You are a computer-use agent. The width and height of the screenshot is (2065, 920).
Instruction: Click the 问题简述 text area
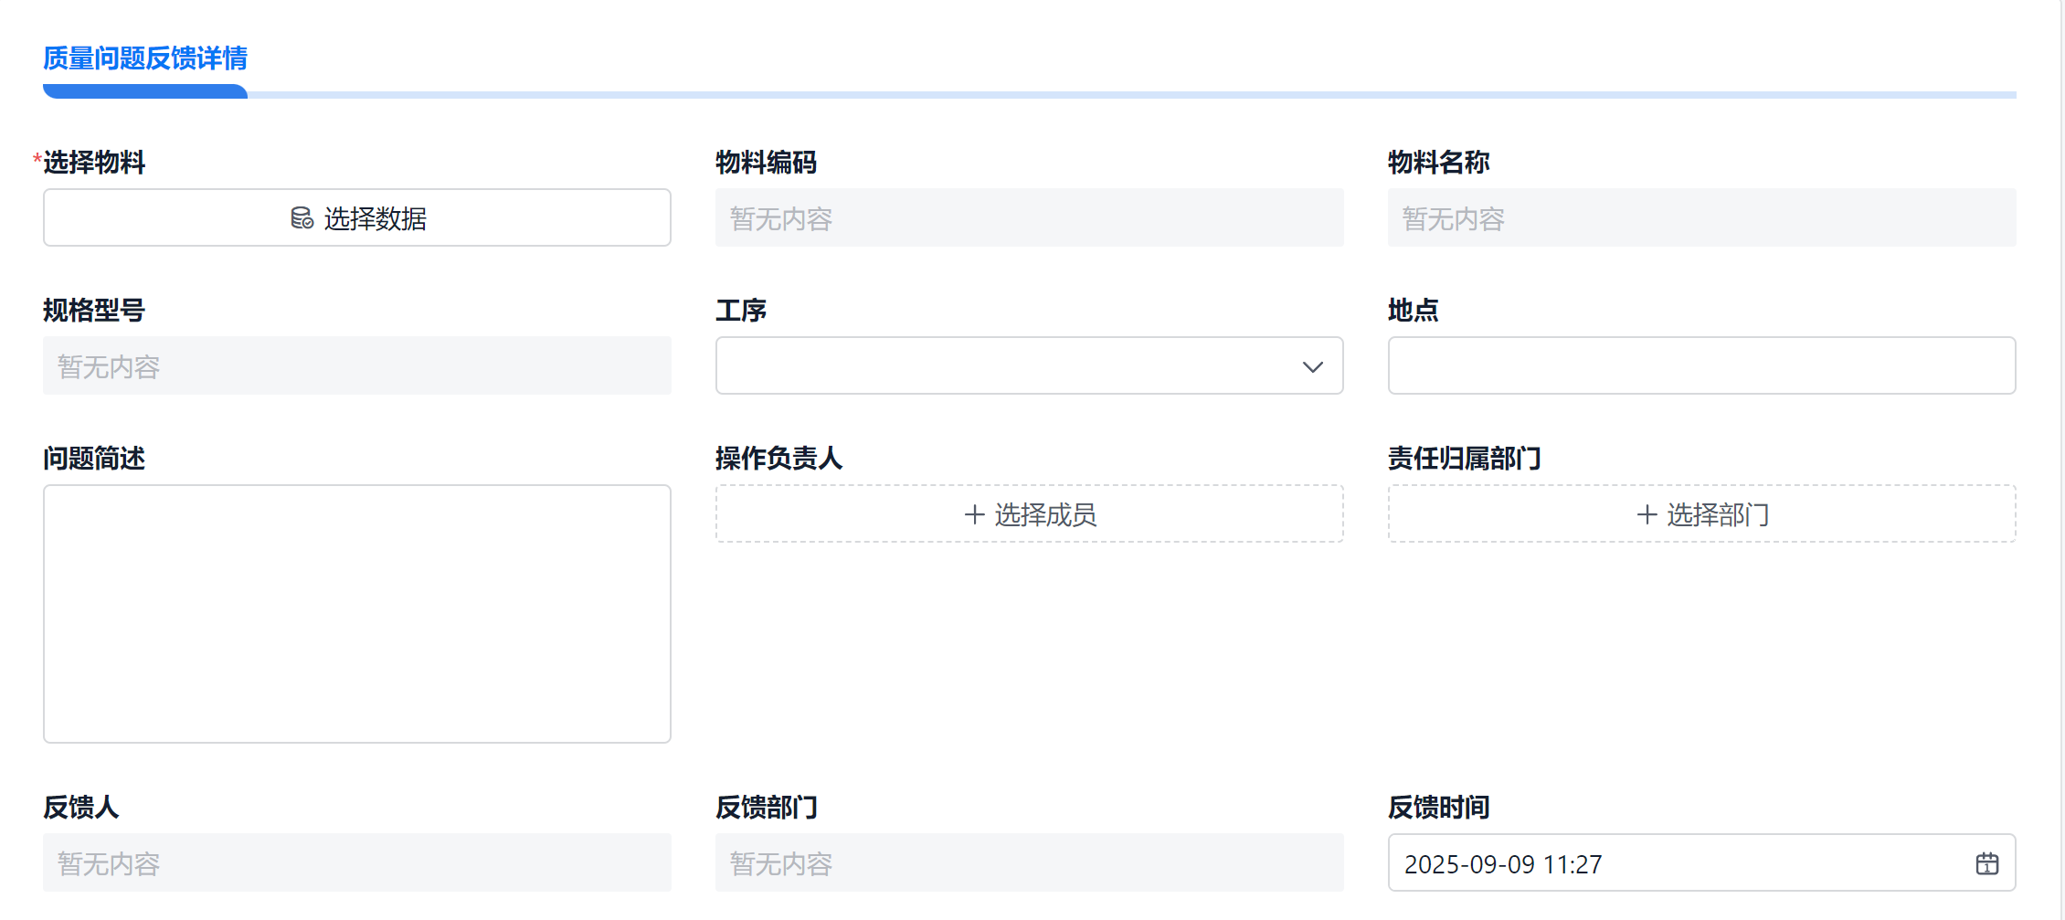[357, 614]
